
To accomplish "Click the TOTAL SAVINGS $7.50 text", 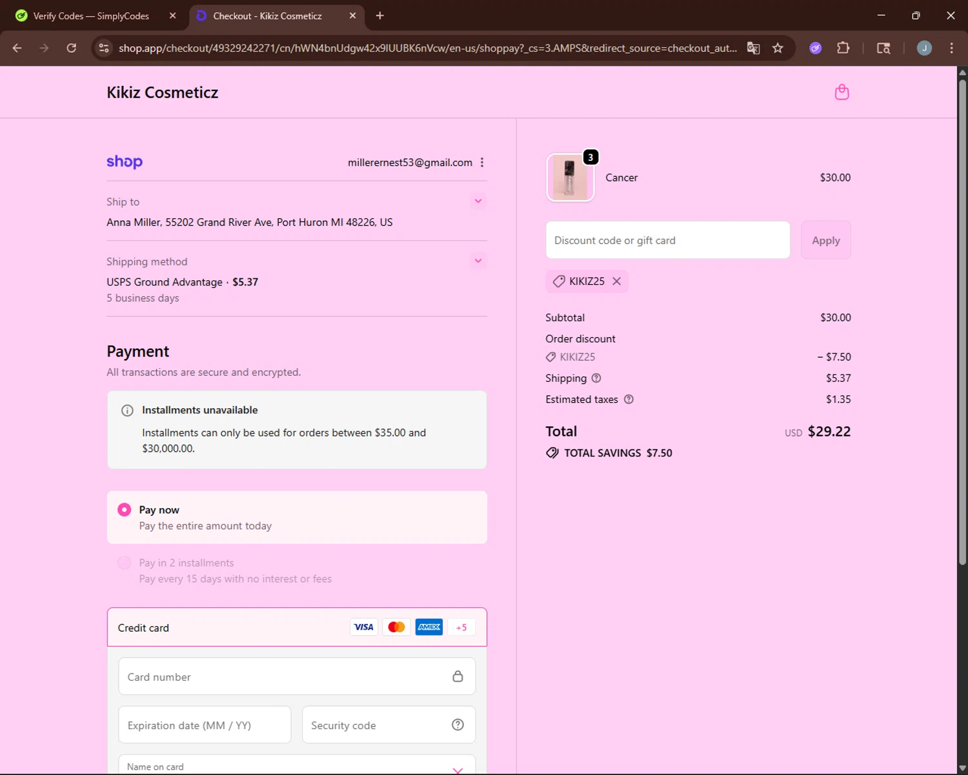I will [x=618, y=453].
